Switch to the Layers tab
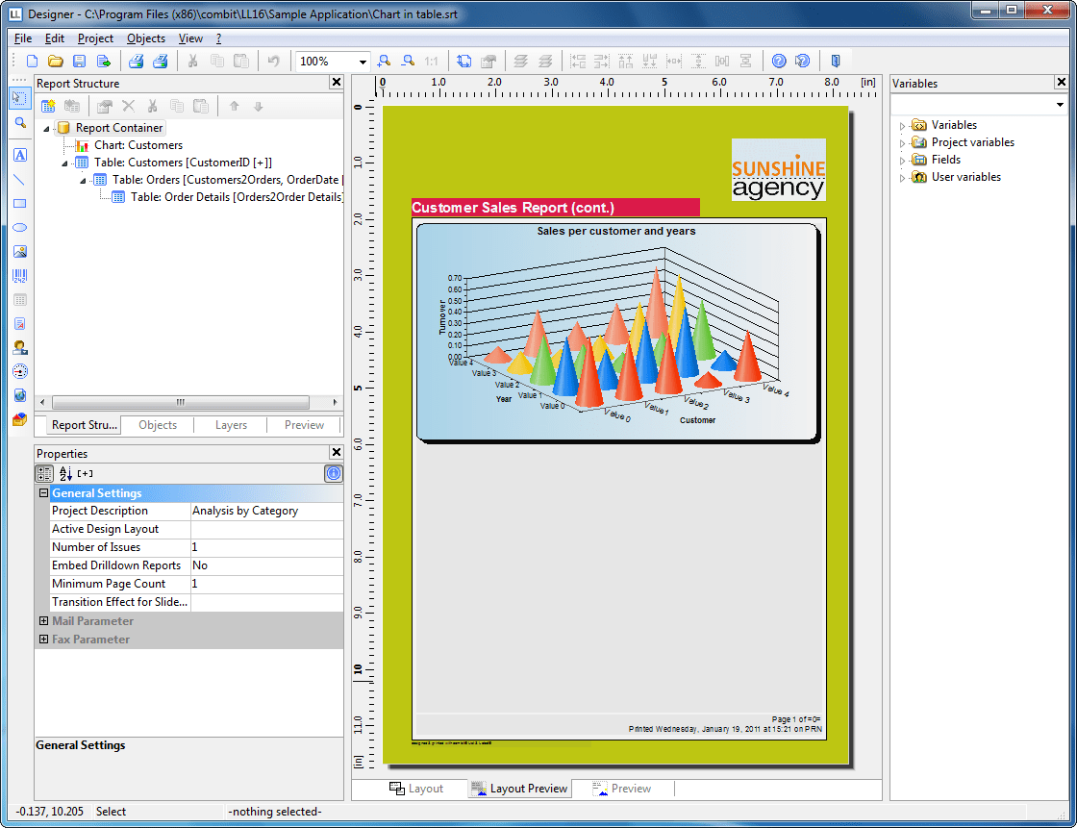 click(x=231, y=425)
